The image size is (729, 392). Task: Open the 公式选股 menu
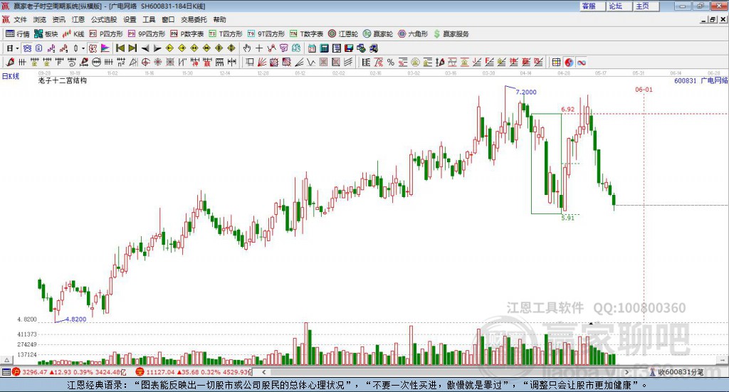tap(104, 19)
